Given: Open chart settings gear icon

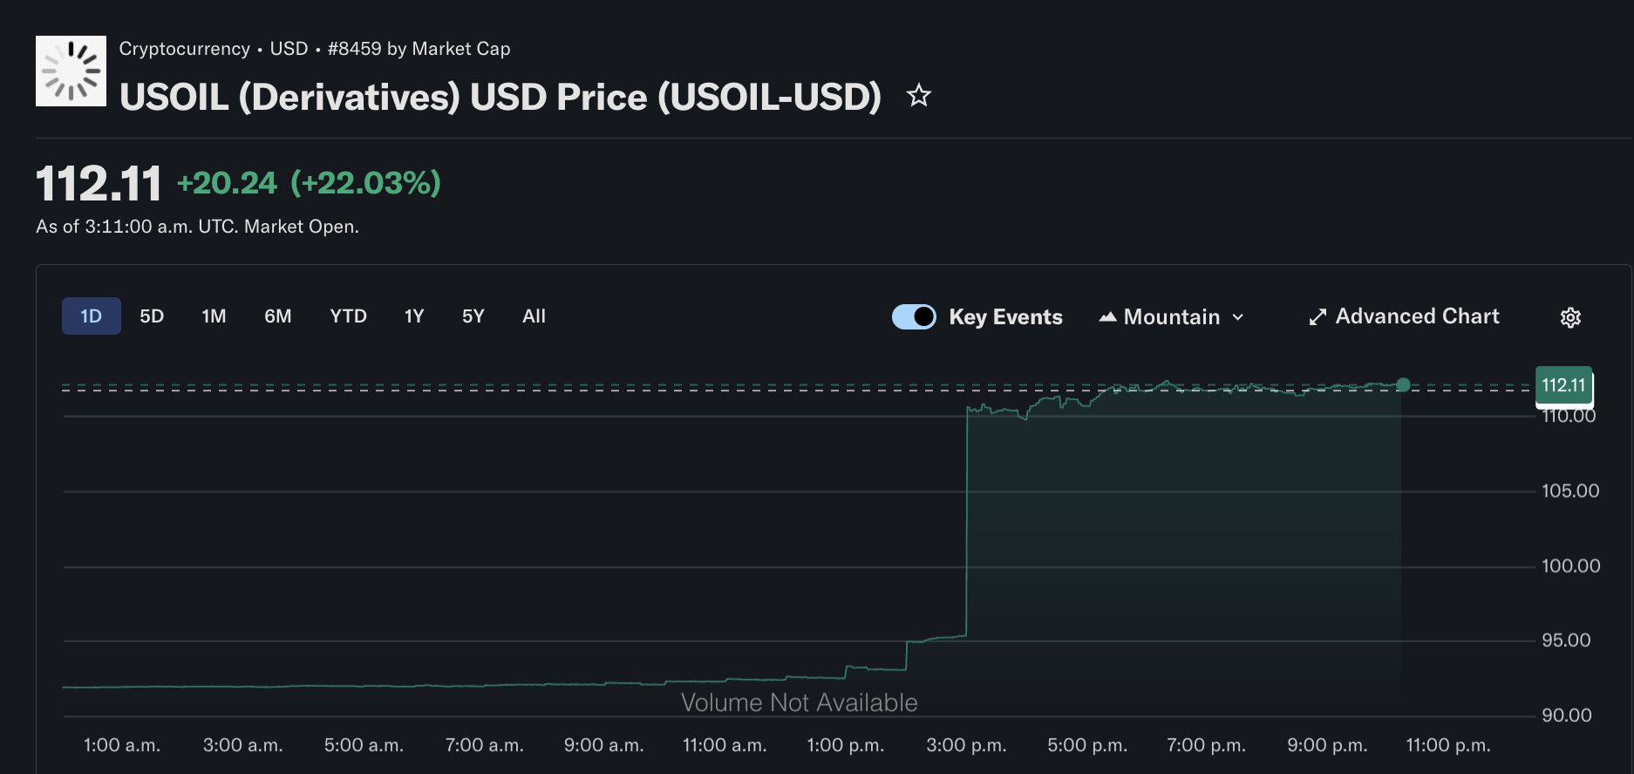Looking at the screenshot, I should point(1569,317).
